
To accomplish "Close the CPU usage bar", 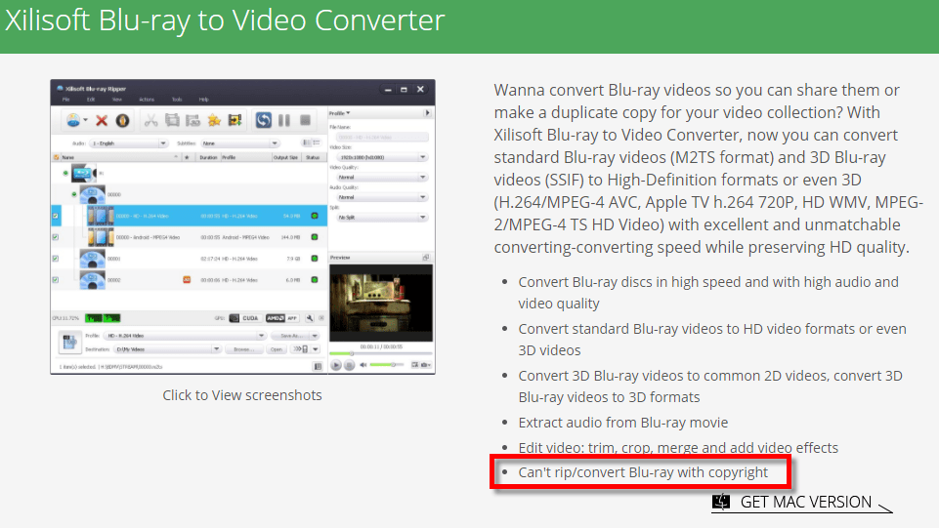I will (x=321, y=318).
